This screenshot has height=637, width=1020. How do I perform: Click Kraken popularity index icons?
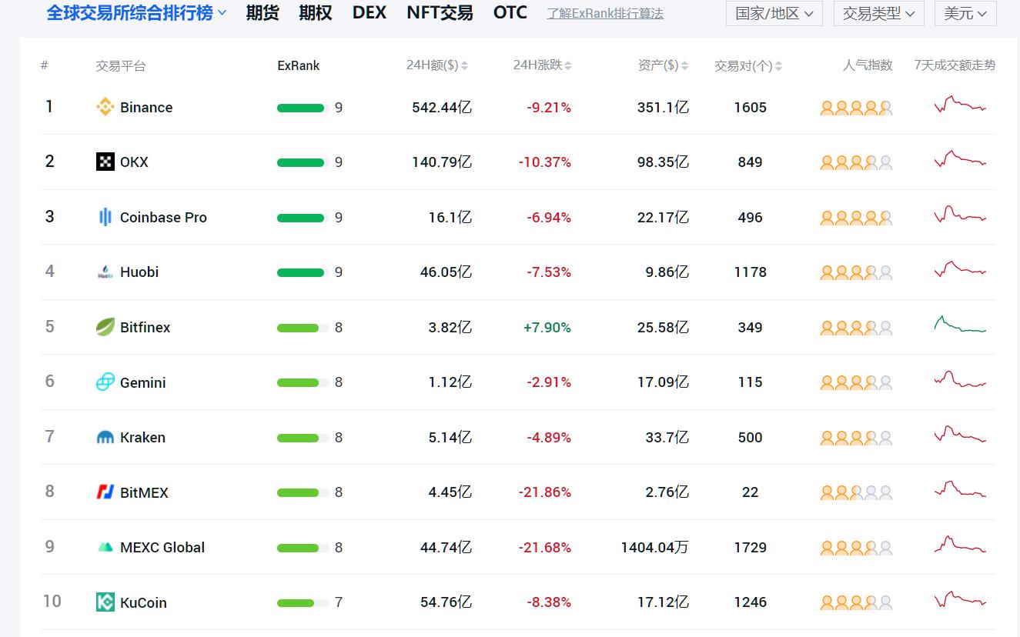click(x=856, y=438)
